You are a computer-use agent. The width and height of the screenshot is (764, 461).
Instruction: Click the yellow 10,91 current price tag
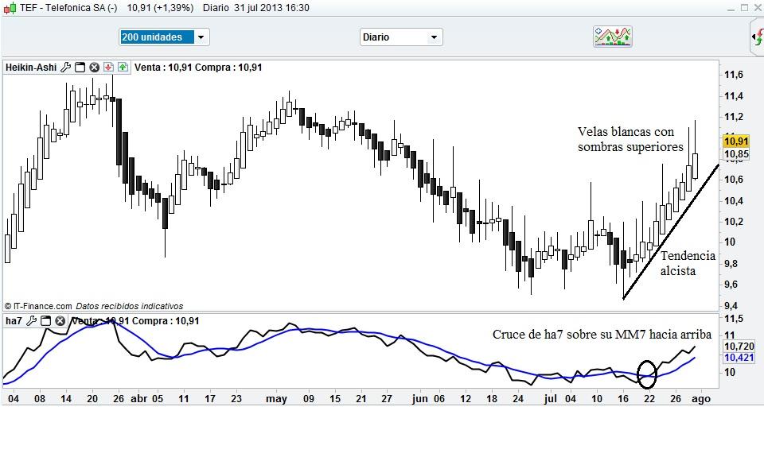click(x=735, y=141)
